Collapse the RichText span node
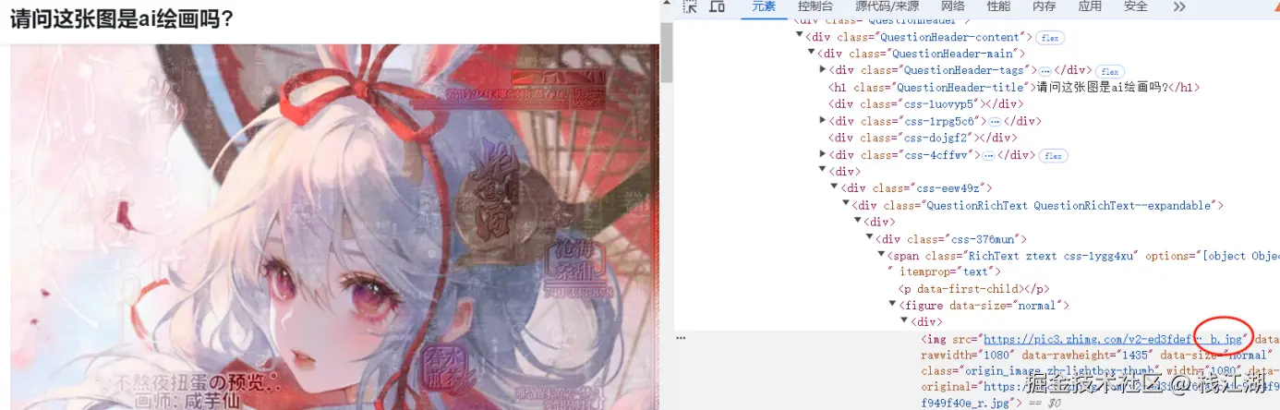 pos(881,256)
